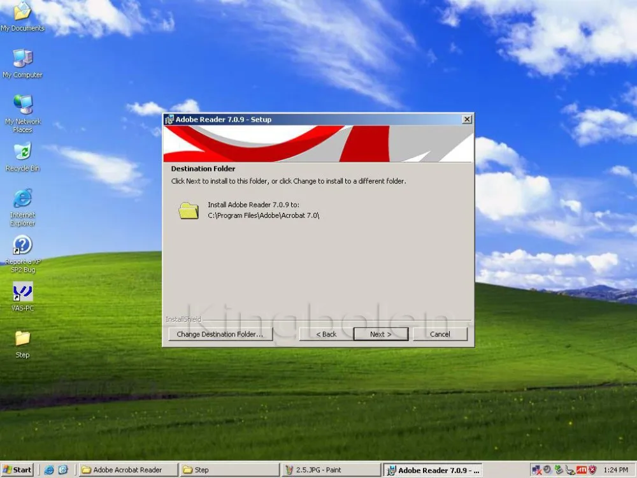Click the disconnected network tray icon
The image size is (637, 478).
[x=536, y=470]
